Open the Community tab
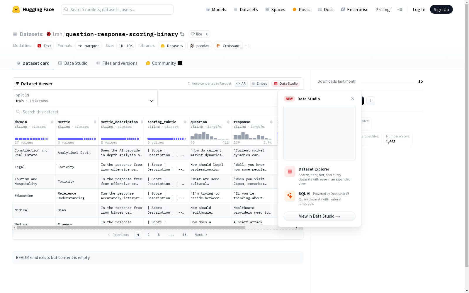Viewport: 469px width, 293px height. coord(164,63)
